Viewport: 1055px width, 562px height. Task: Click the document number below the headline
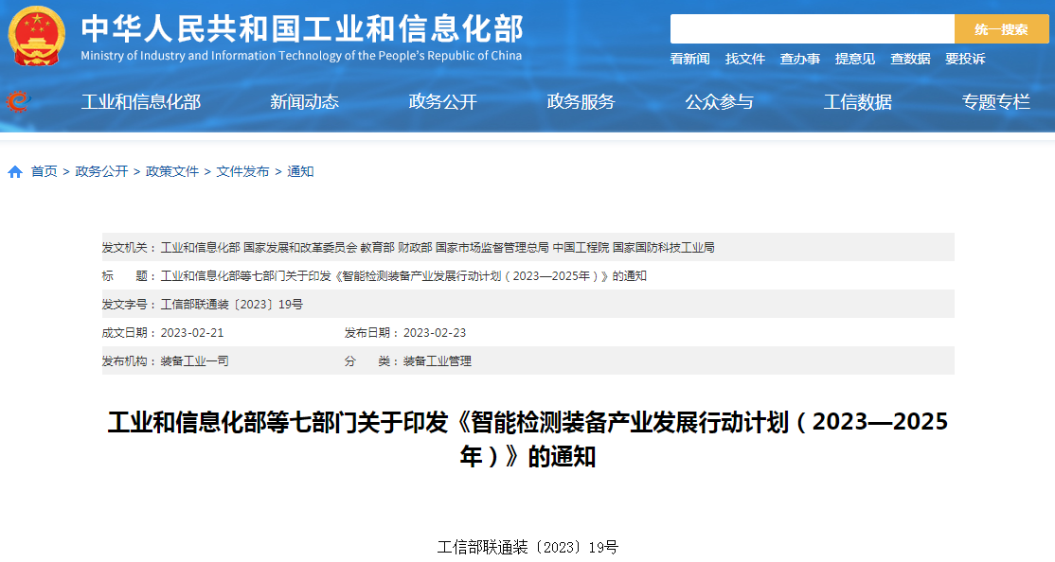point(527,548)
